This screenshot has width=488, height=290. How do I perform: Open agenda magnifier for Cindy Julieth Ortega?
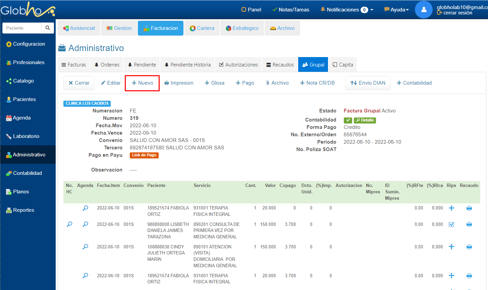point(85,247)
